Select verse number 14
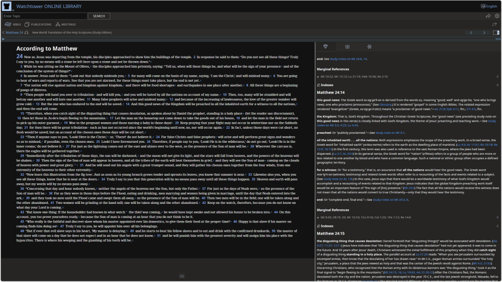Viewport: 502px width, 282px height. (x=128, y=104)
